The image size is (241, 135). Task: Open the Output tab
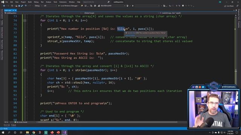click(x=14, y=125)
